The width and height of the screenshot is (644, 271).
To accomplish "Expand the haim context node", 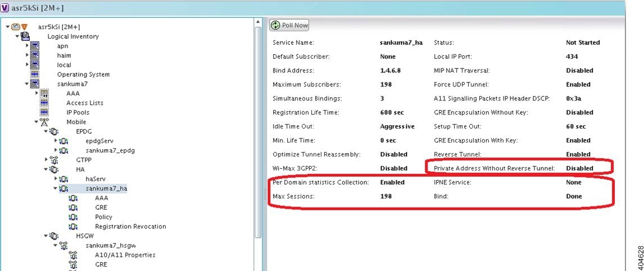I will [27, 56].
